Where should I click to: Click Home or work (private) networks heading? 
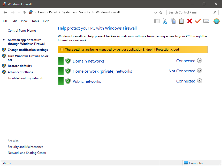(x=102, y=71)
